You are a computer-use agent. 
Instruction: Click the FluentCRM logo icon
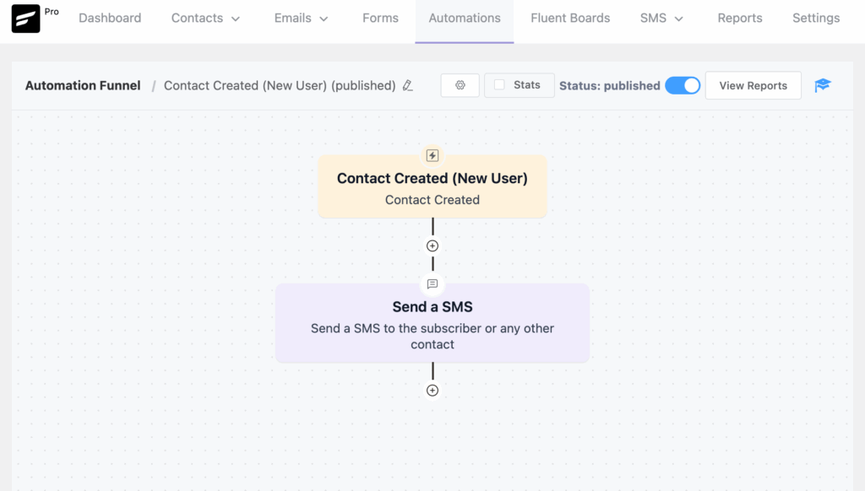[x=25, y=18]
